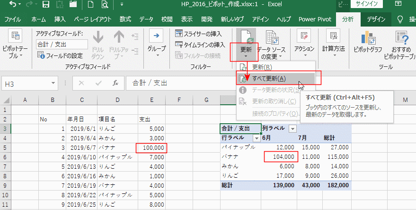Click the Change Data Source button
The image size is (416, 210).
pos(271,45)
